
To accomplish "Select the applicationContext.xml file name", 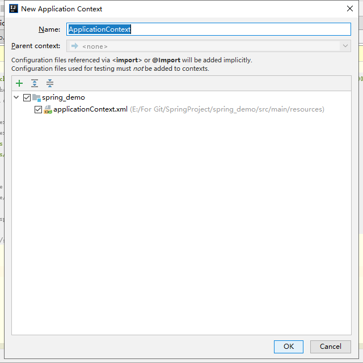I will tap(90, 109).
